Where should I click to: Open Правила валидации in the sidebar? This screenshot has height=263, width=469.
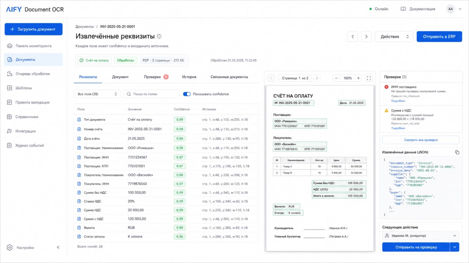click(33, 102)
